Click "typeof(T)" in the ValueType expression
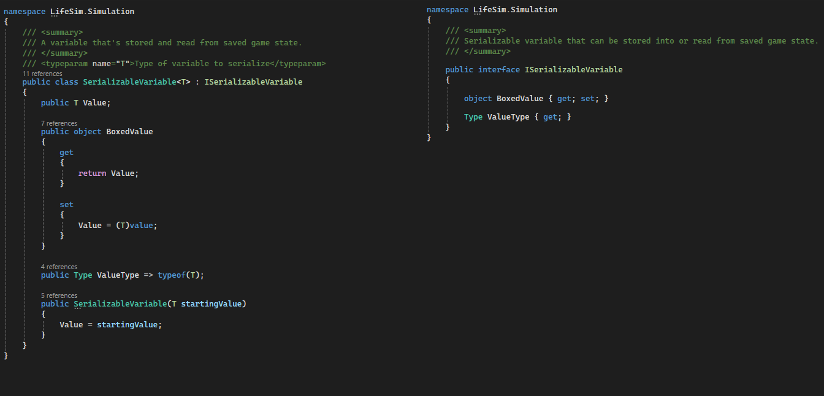Viewport: 824px width, 396px height. (x=178, y=275)
